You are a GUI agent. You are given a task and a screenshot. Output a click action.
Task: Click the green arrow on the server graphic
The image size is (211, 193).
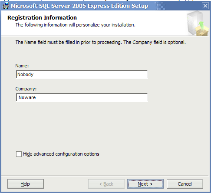point(201,25)
